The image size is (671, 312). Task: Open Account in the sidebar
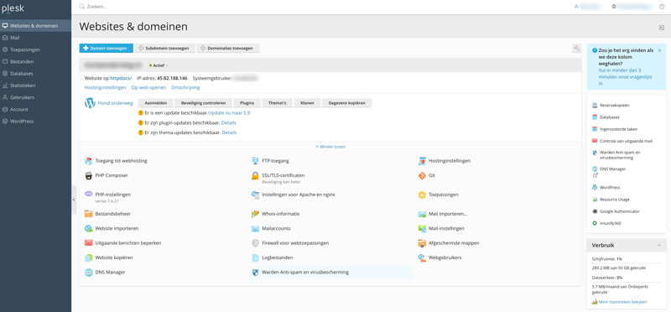(x=35, y=109)
